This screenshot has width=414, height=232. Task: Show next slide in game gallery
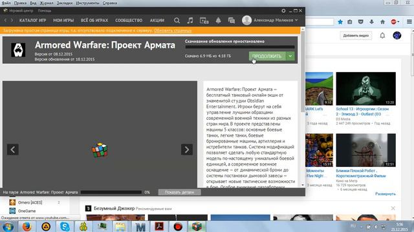(187, 150)
